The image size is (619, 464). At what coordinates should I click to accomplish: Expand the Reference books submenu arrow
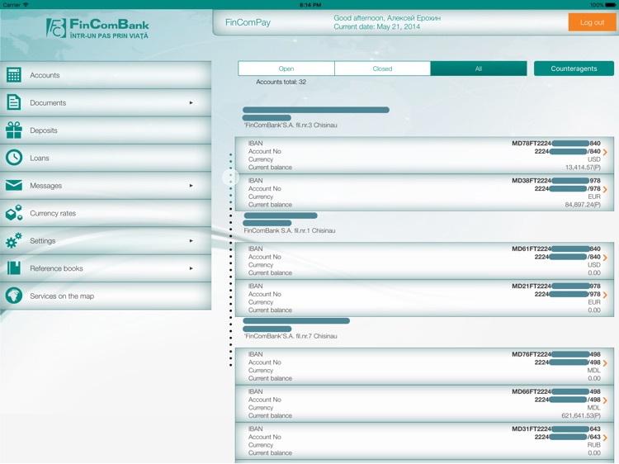point(191,268)
